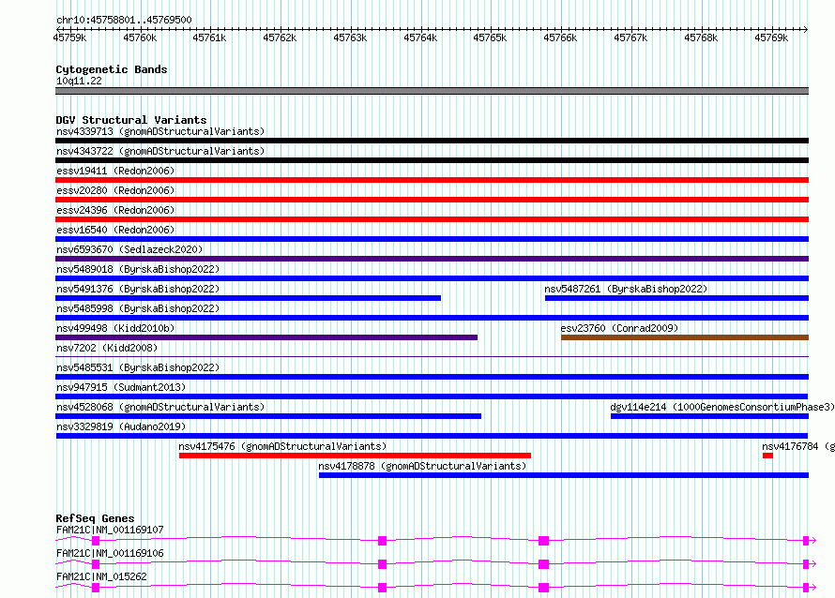Open the nsv5485531 ByrskaBishop2022 label
Image resolution: width=835 pixels, height=598 pixels.
[x=138, y=367]
